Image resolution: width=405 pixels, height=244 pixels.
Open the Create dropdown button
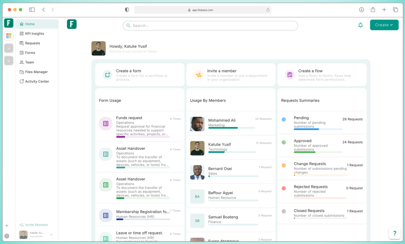[x=384, y=25]
